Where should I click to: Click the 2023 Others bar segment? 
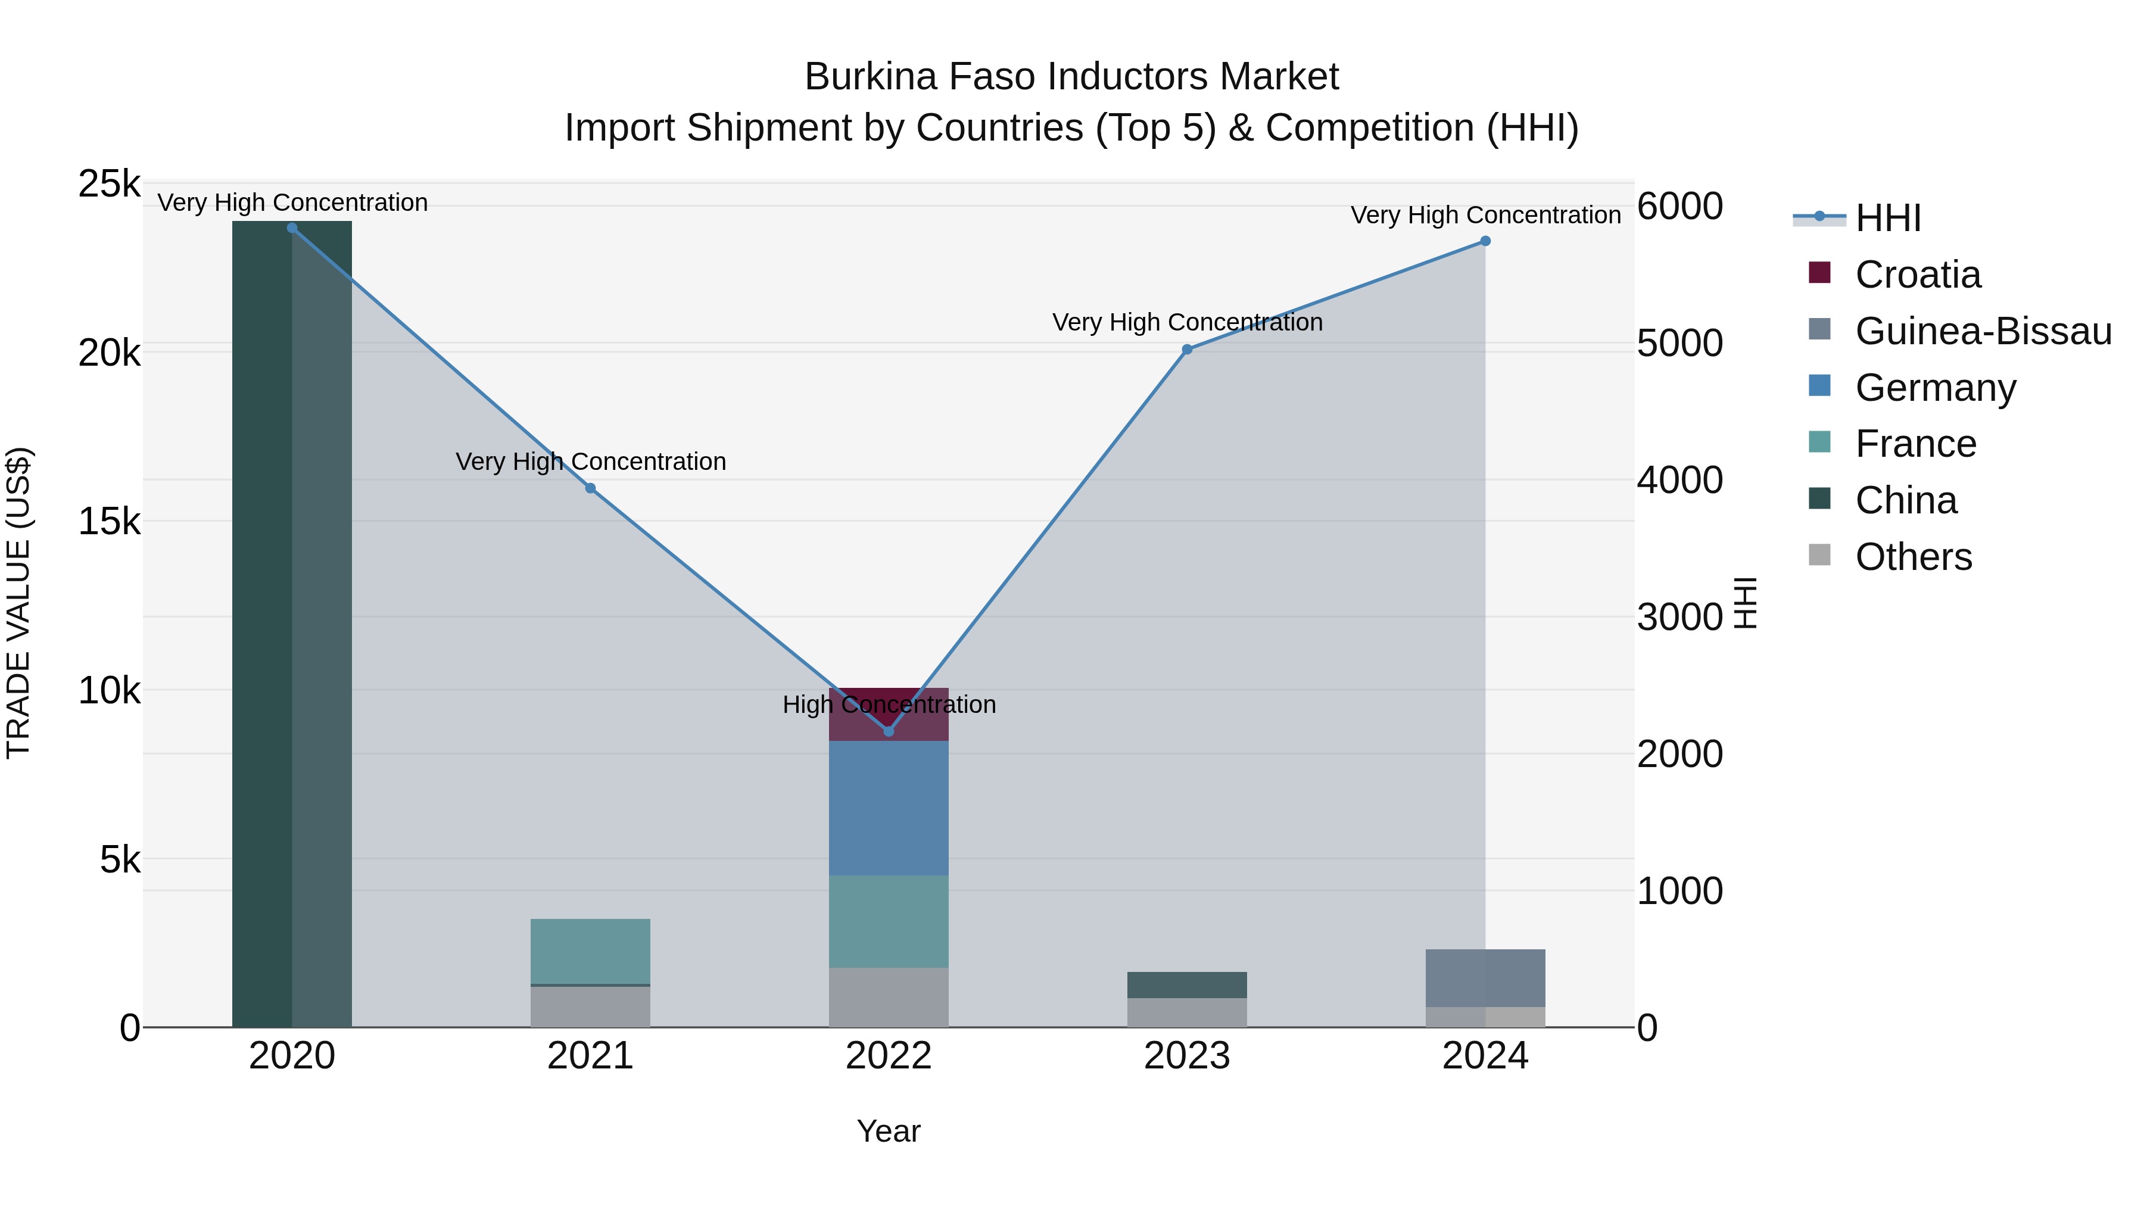point(1188,1013)
